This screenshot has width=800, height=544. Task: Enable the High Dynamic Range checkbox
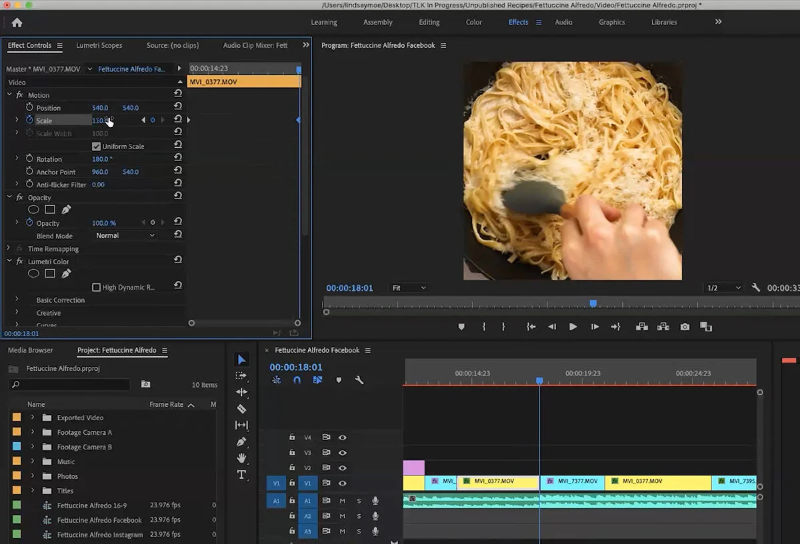[x=97, y=287]
